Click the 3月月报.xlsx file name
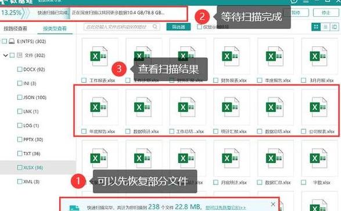 [x=322, y=81]
